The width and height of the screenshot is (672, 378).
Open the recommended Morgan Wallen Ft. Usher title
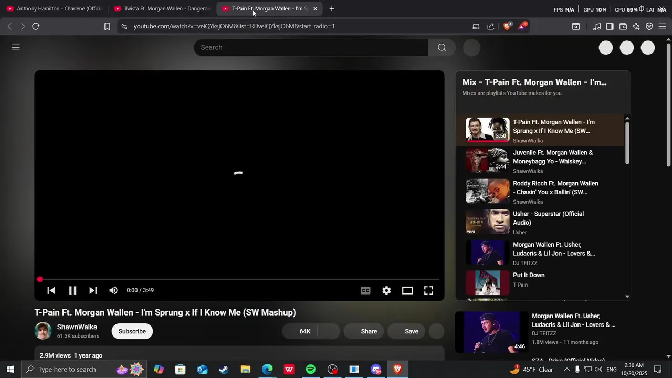(573, 320)
